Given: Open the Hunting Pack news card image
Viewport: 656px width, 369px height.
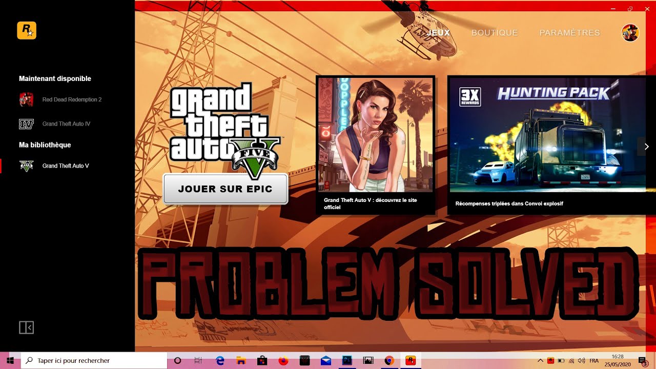Looking at the screenshot, I should [x=547, y=135].
